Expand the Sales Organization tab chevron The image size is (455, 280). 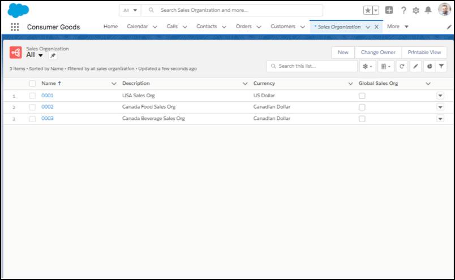(368, 27)
